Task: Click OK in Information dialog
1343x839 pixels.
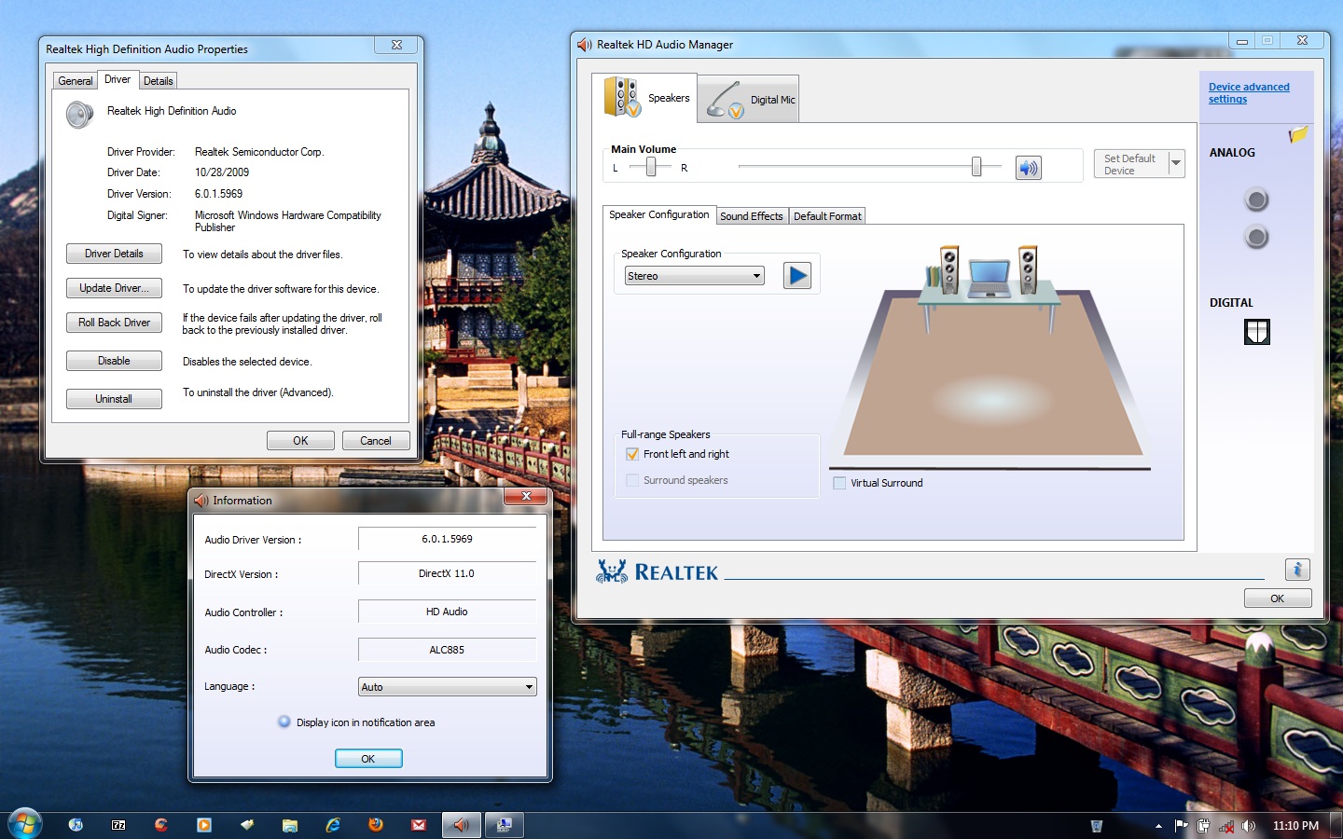Action: coord(368,759)
